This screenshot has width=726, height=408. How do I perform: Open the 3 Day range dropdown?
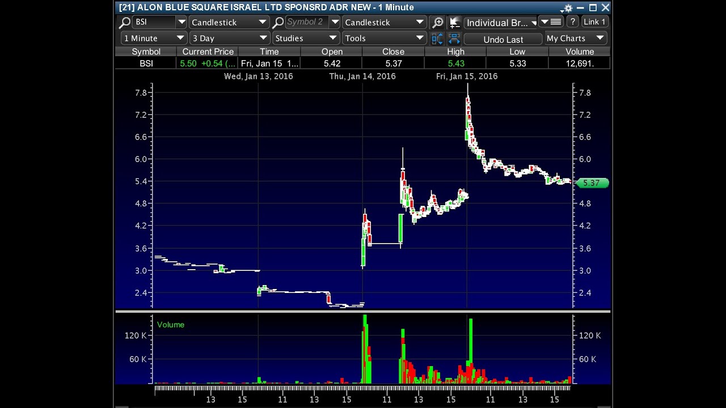coord(229,38)
